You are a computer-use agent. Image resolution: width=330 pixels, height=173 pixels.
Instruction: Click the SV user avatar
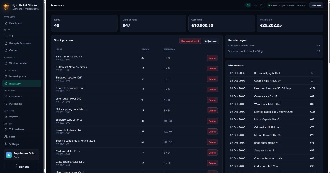(9, 155)
